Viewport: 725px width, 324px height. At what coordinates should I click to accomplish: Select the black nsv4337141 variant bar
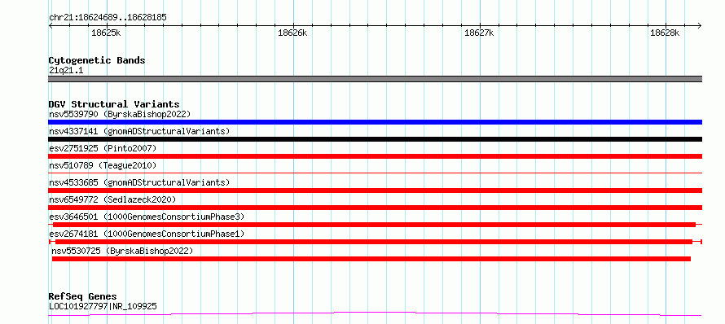coord(375,139)
